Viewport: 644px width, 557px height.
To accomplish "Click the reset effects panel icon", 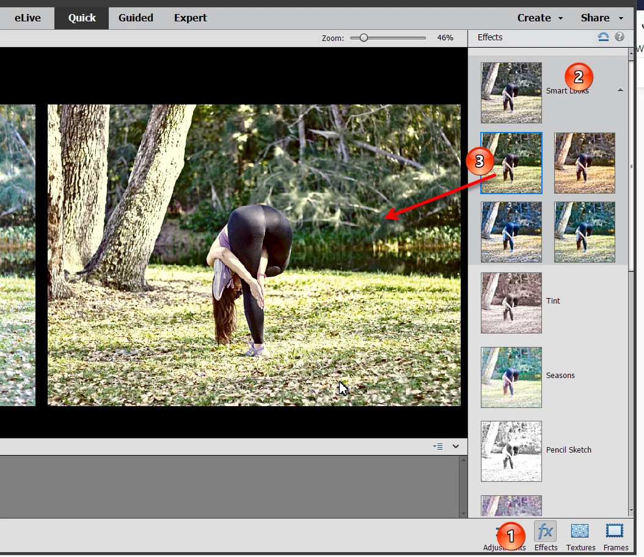I will point(603,37).
